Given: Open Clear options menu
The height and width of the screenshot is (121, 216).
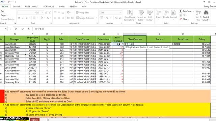Looking at the screenshot, I should (184, 19).
